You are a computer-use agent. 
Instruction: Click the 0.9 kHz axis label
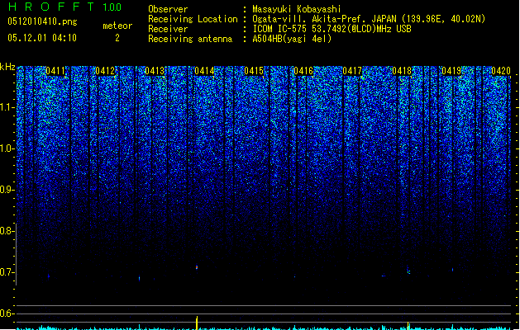(7, 190)
